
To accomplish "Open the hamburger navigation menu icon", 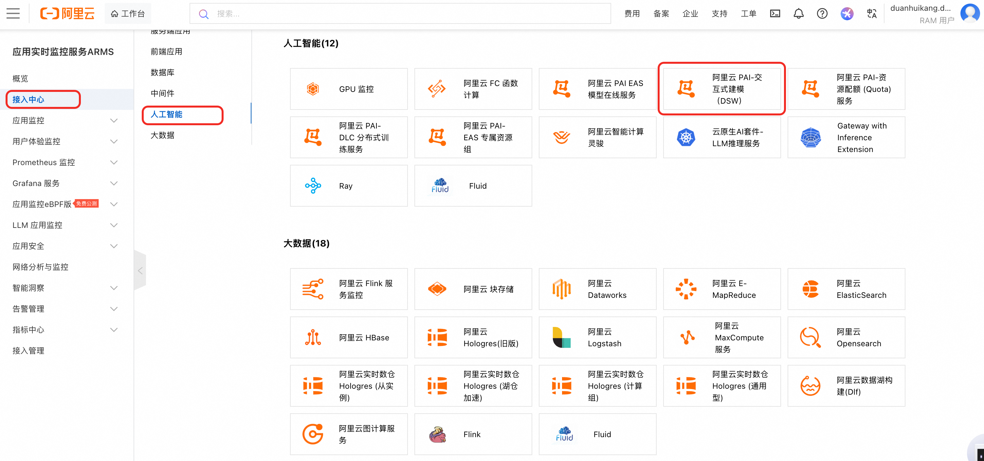I will [13, 14].
